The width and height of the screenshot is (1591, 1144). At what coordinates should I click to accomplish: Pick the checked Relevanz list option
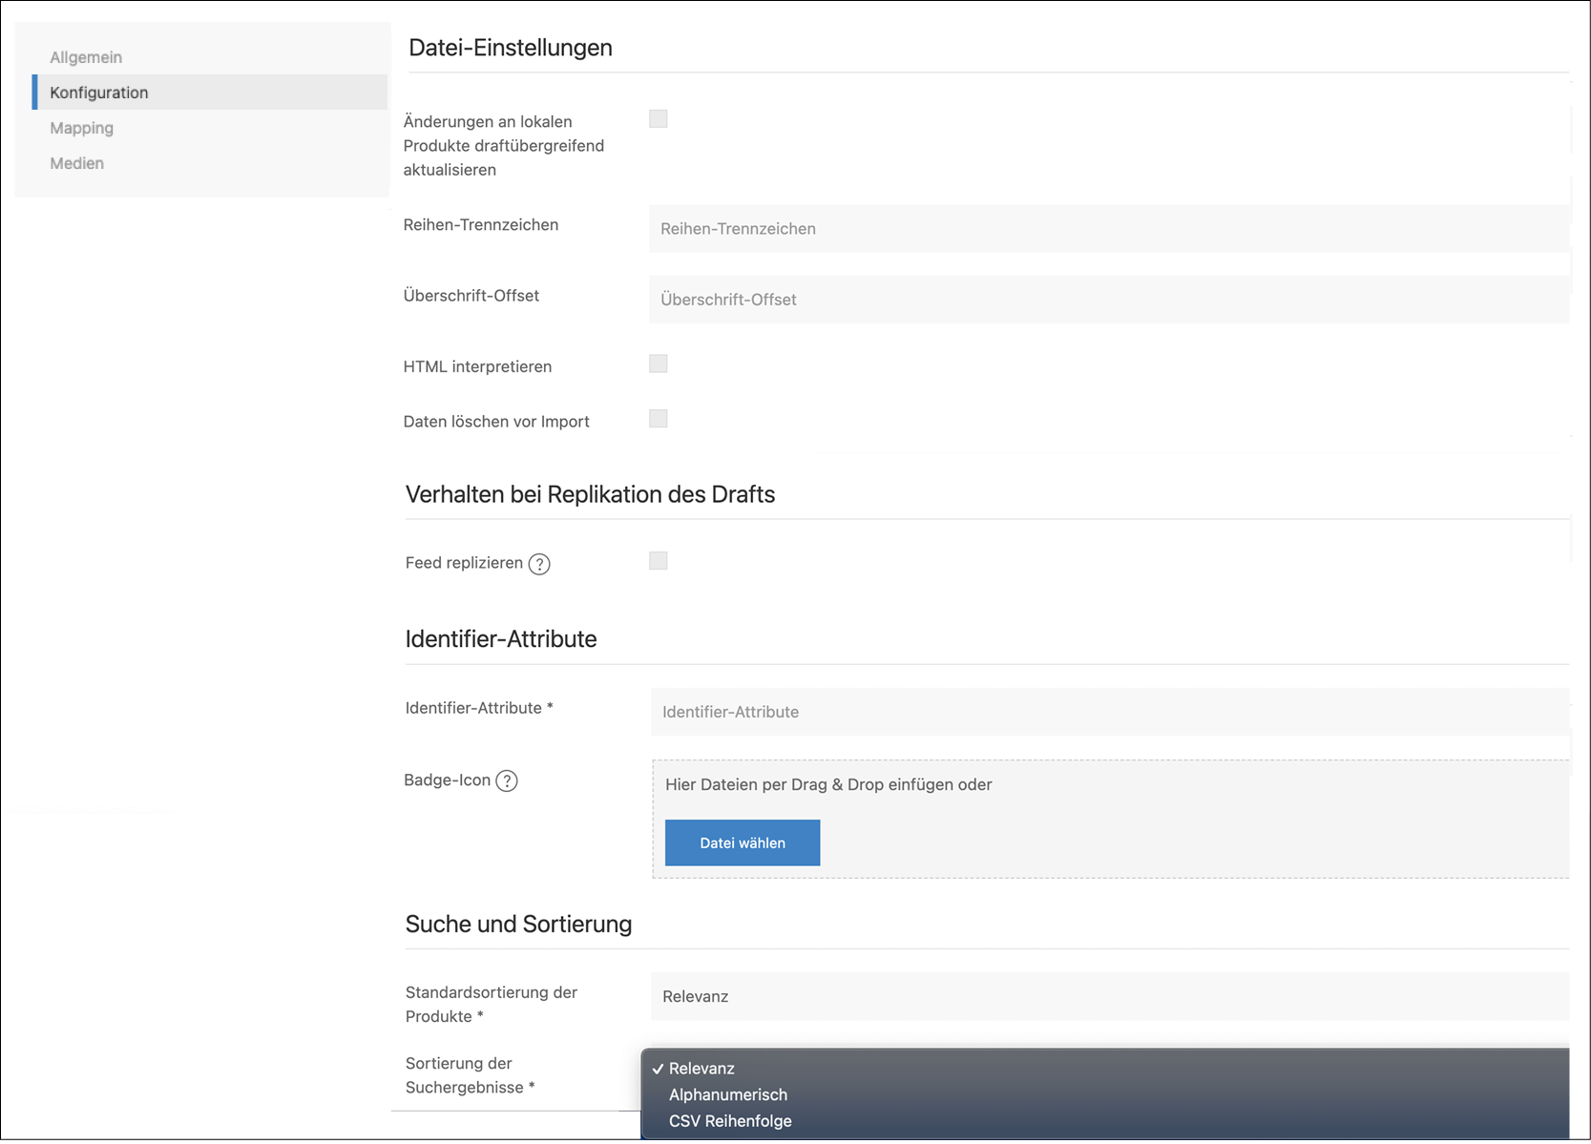pos(701,1069)
